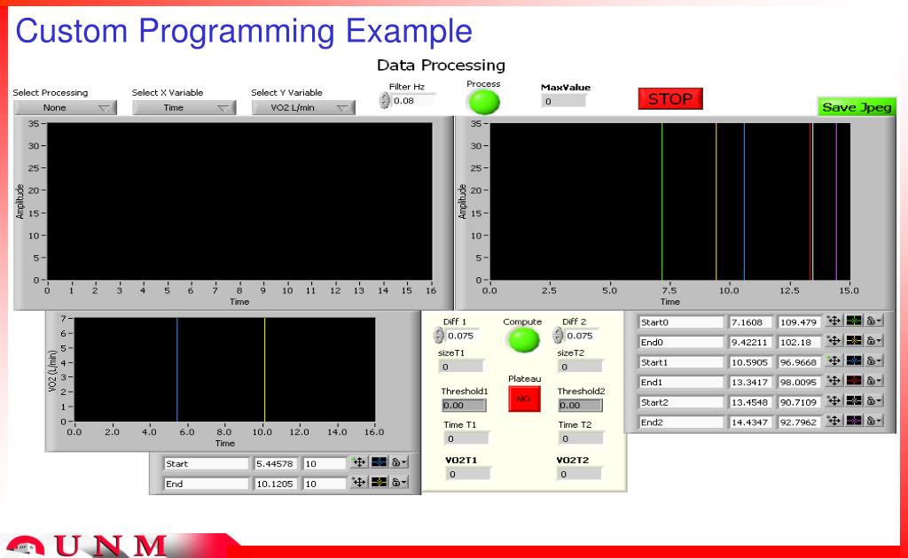Open the color style icon for End1 cursor
Image resolution: width=908 pixels, height=558 pixels.
tap(854, 381)
